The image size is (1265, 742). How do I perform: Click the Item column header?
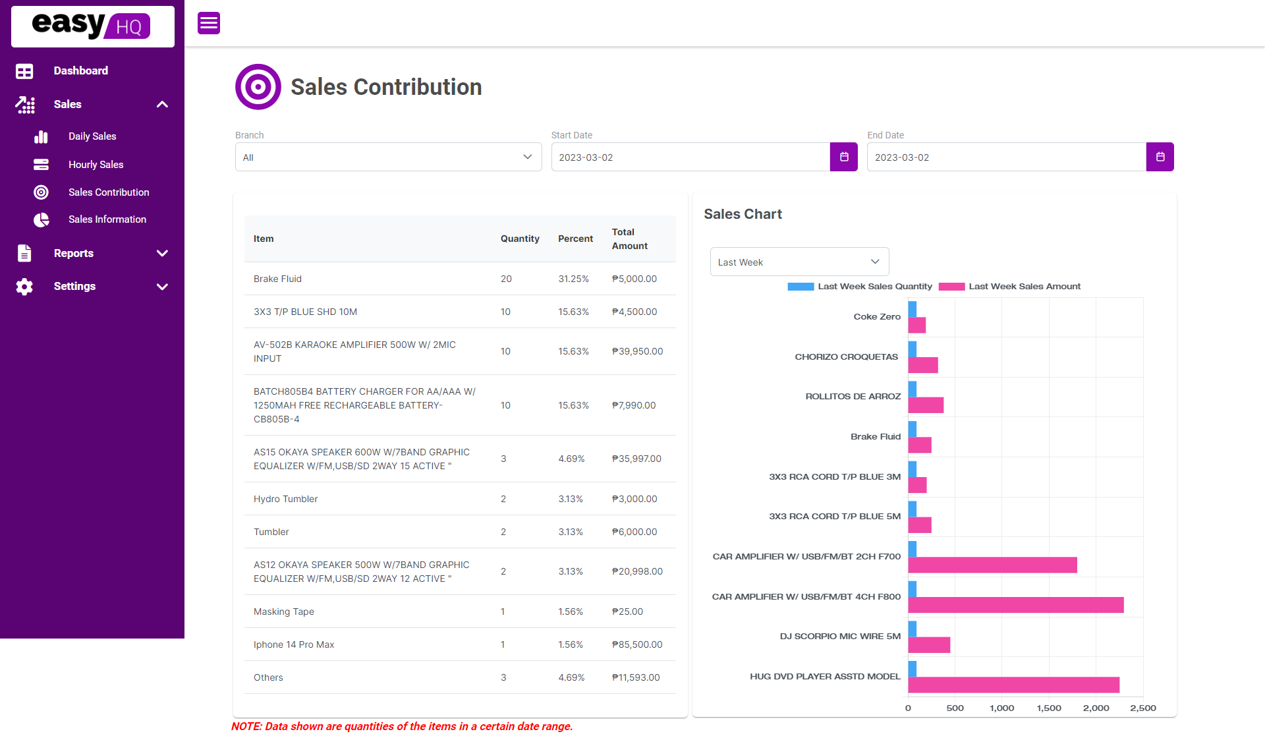(264, 239)
